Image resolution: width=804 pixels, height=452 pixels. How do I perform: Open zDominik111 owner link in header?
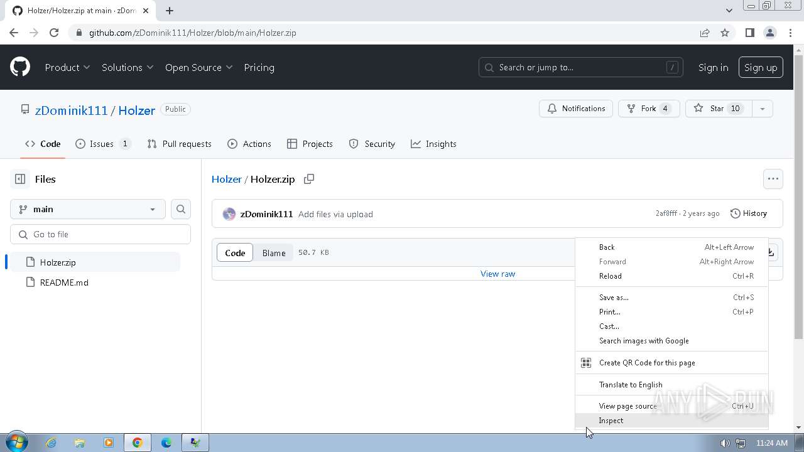(72, 110)
